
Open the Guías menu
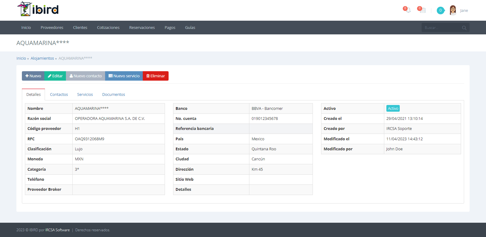[190, 27]
